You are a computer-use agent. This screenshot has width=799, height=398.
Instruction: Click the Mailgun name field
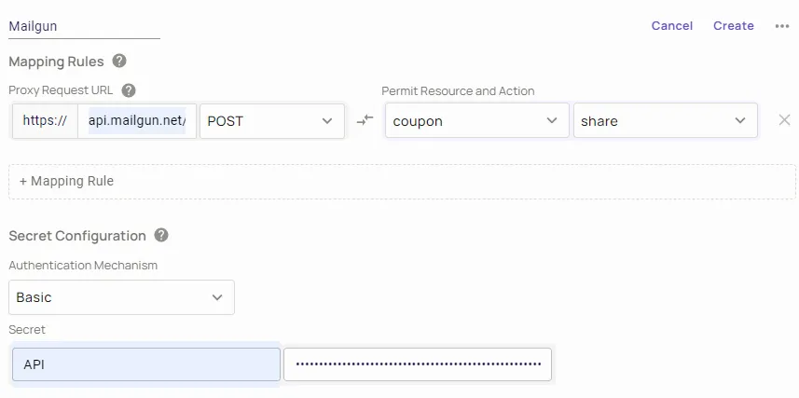84,26
